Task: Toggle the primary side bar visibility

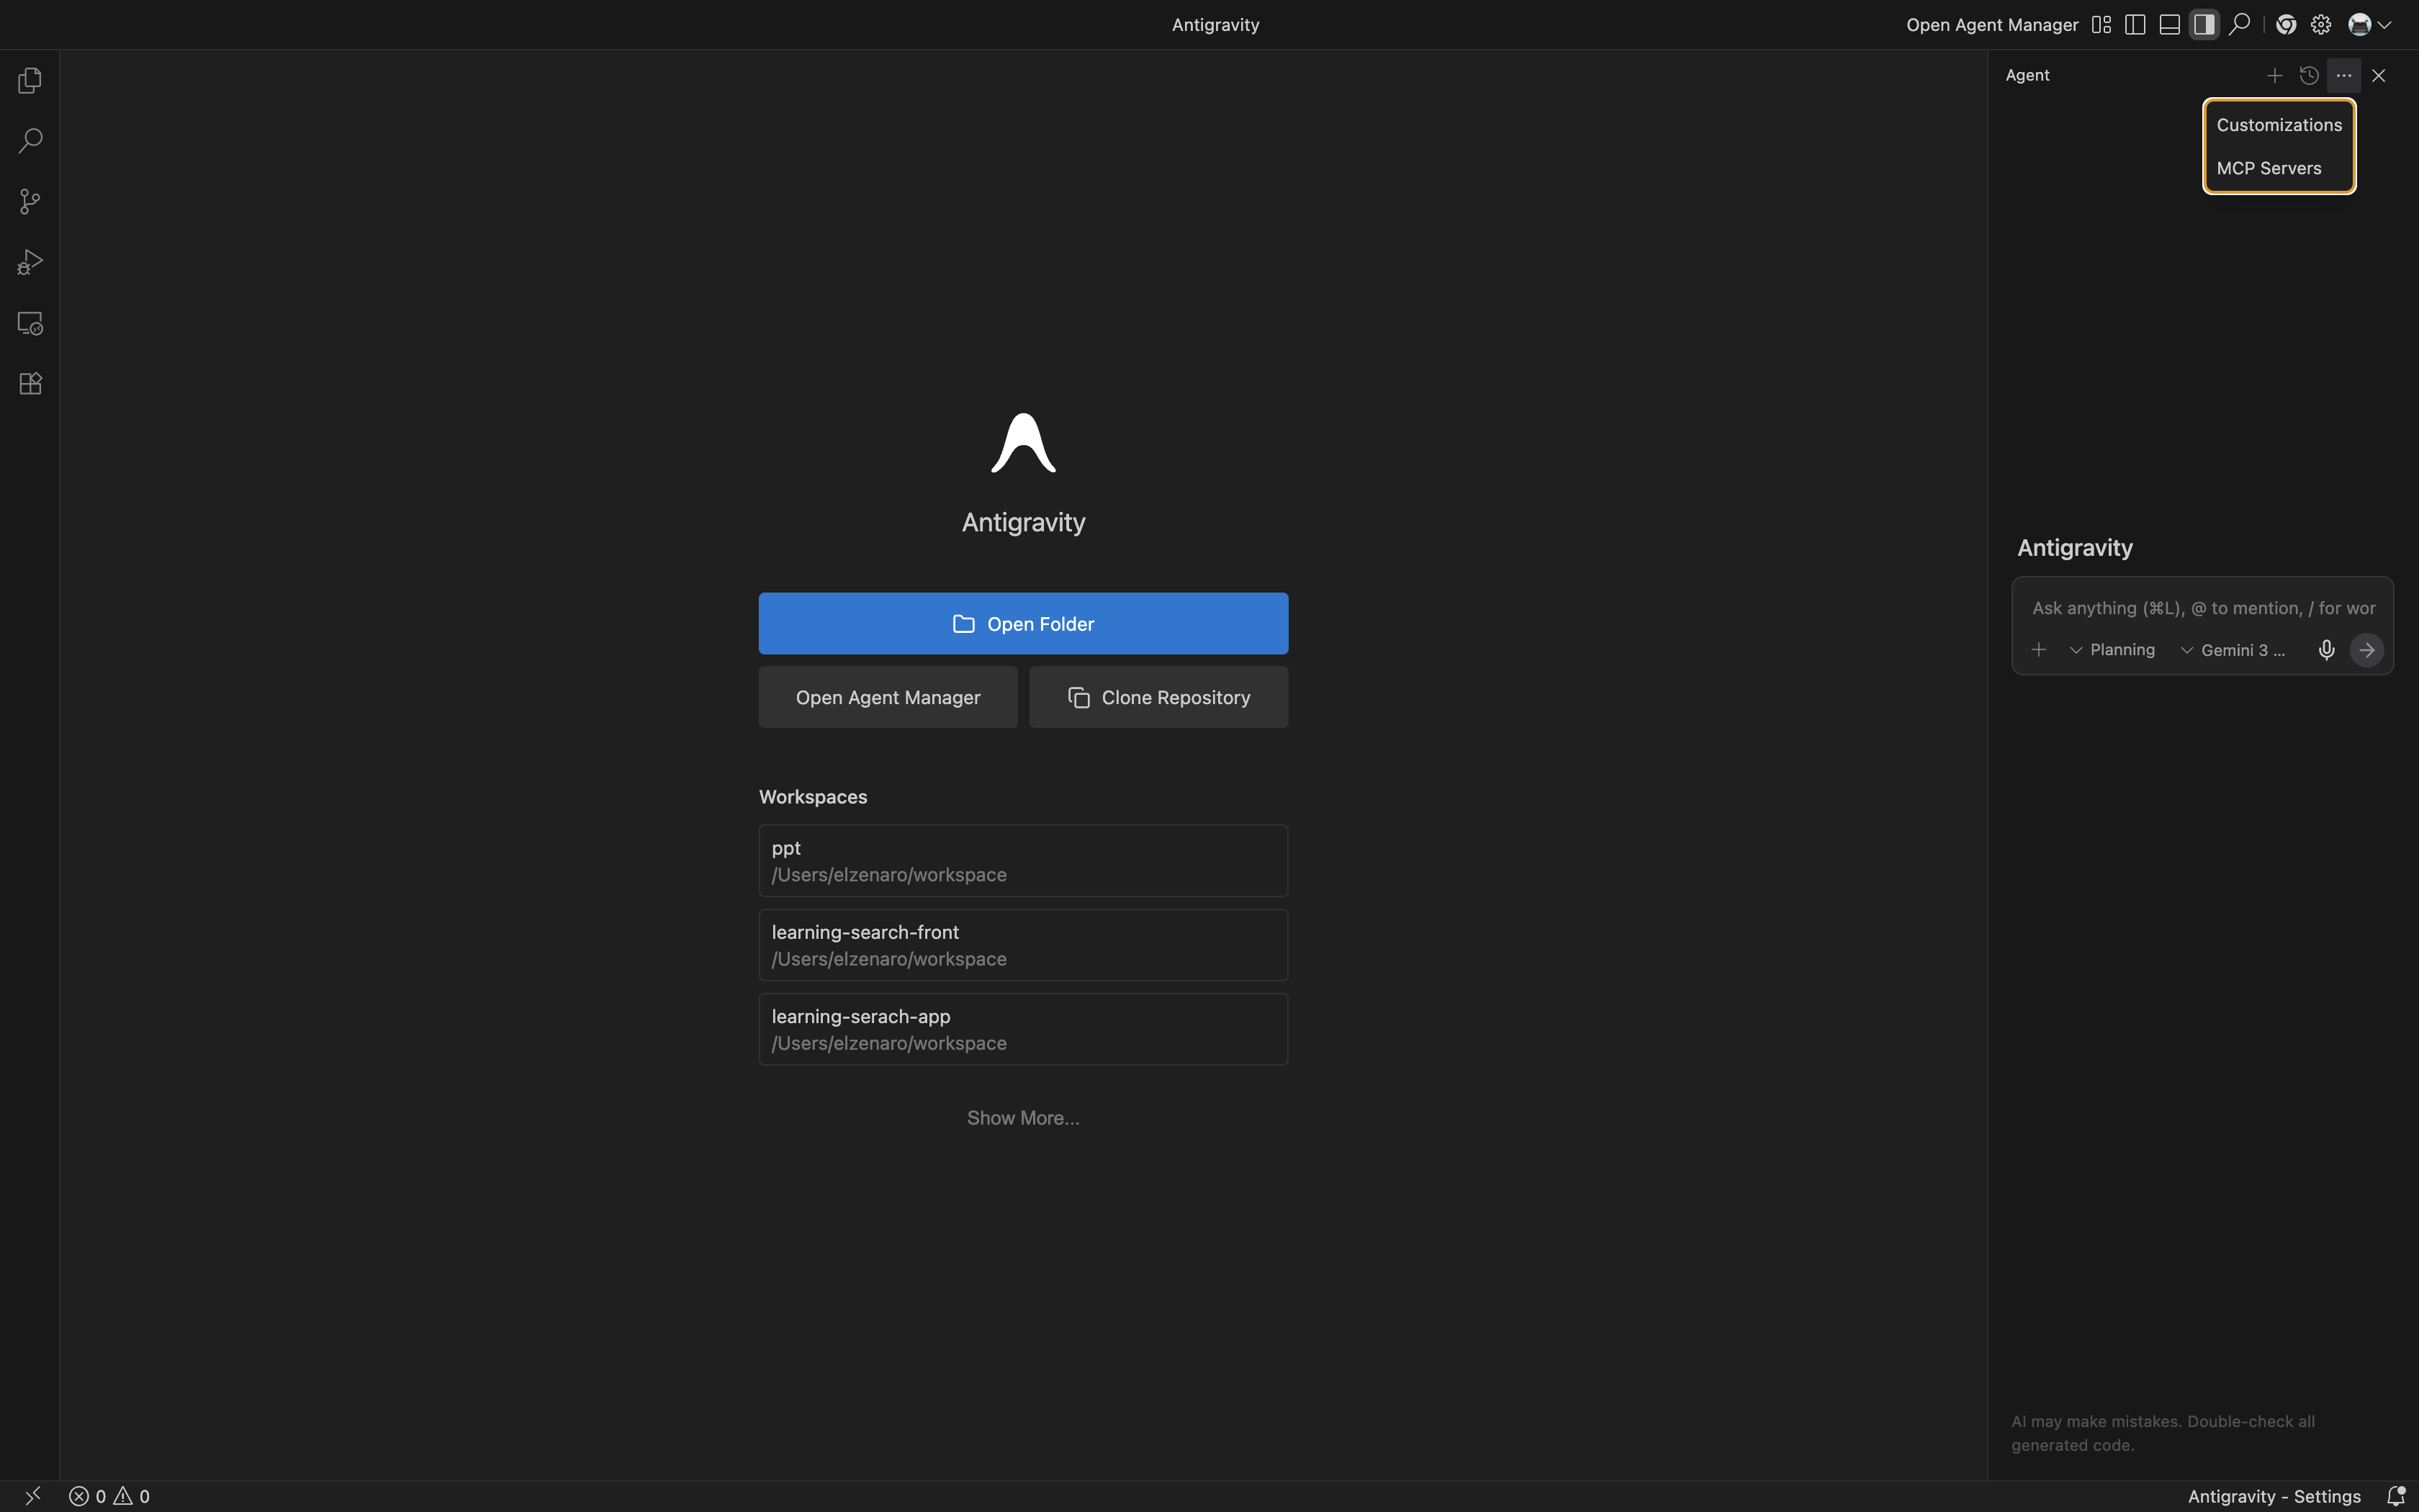Action: pos(2135,25)
